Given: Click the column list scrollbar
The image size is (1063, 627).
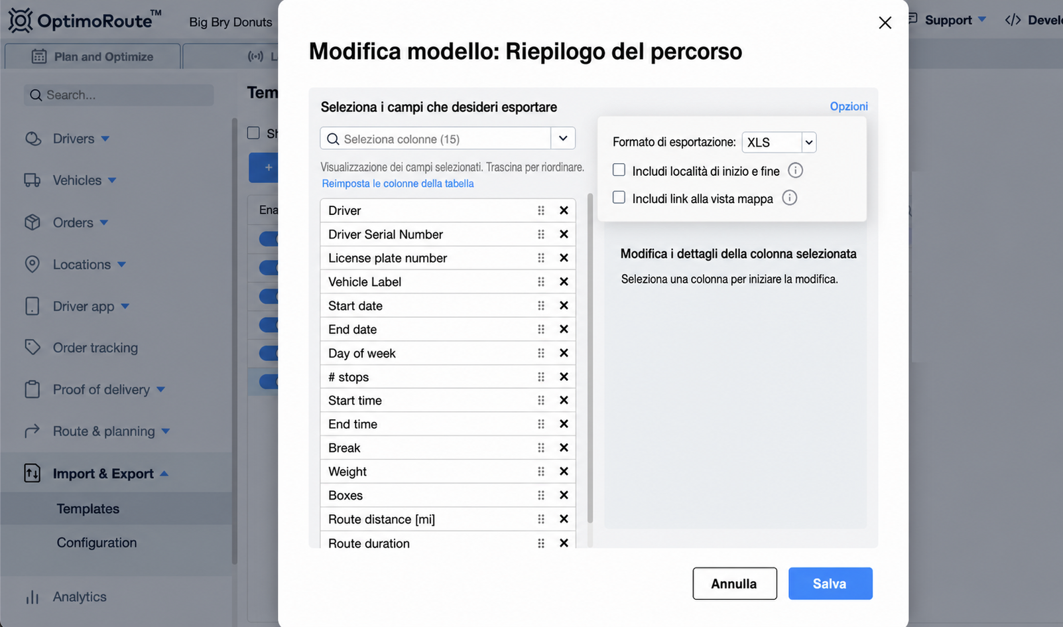Looking at the screenshot, I should (x=590, y=358).
